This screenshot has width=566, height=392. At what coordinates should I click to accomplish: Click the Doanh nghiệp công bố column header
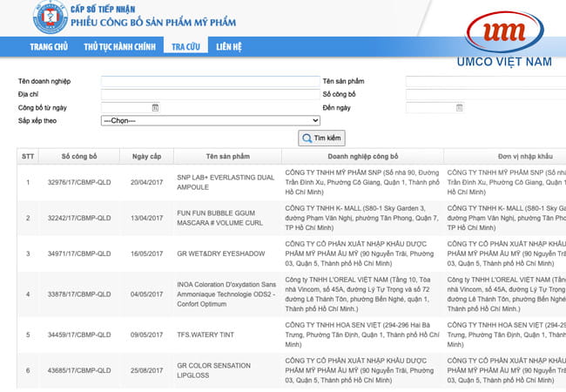click(363, 156)
